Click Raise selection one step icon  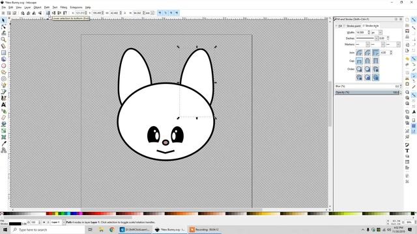point(59,13)
